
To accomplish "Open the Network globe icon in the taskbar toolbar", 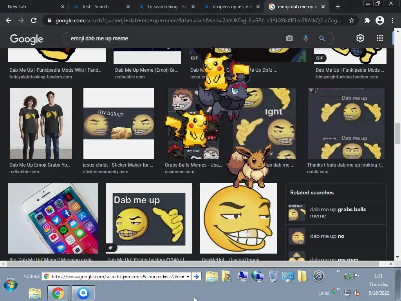I will (x=258, y=276).
